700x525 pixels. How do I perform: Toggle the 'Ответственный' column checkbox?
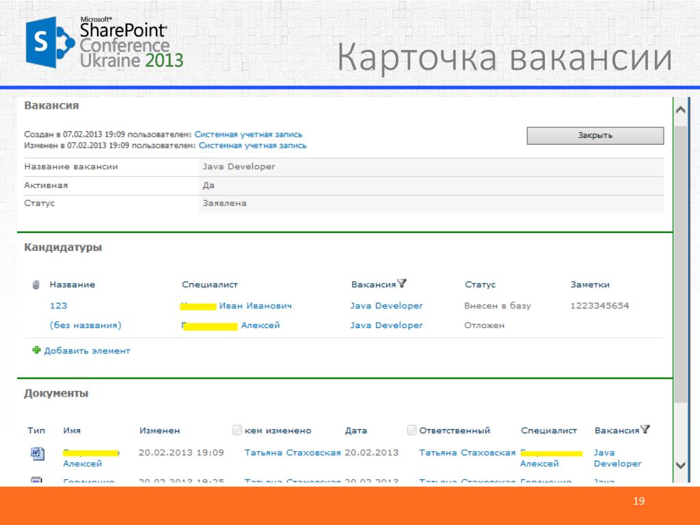click(412, 430)
